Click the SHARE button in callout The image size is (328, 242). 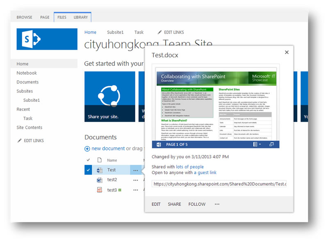click(x=174, y=204)
